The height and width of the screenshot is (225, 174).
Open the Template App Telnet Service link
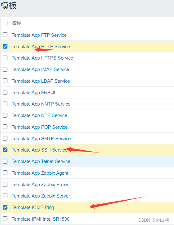[41, 162]
